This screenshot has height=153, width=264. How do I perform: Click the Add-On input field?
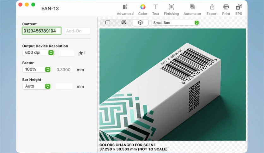(x=78, y=31)
